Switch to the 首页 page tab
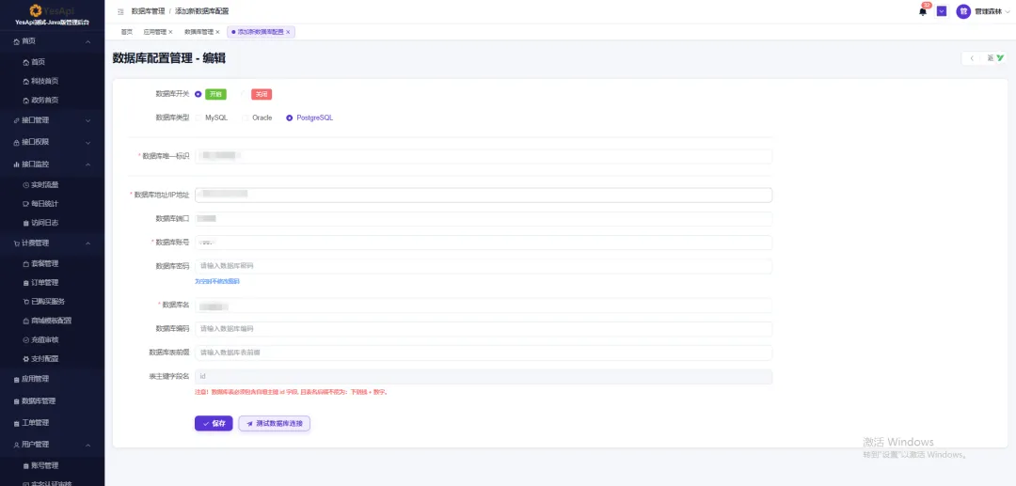1016x486 pixels. click(127, 32)
